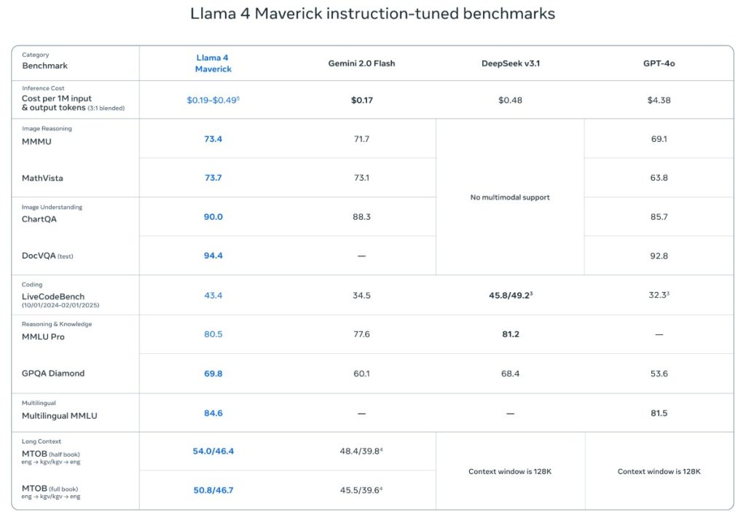Click DeepSeek LiveCodeBench score 45.8/49.2
Image resolution: width=746 pixels, height=512 pixels.
(509, 295)
